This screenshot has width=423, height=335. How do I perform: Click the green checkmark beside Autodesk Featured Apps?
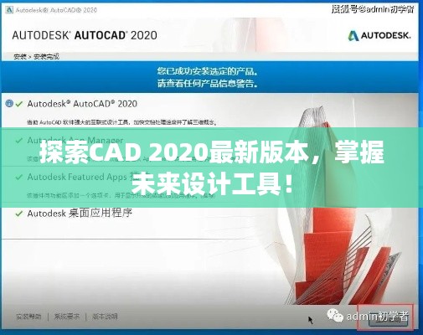point(19,178)
